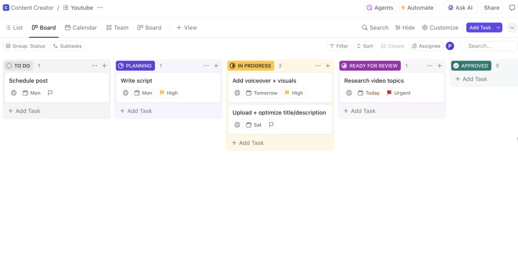
Task: Open the READY FOR REVIEW column options menu
Action: [x=430, y=66]
